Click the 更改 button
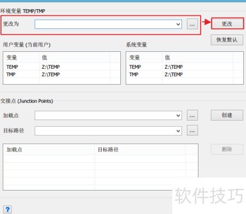 tap(227, 23)
